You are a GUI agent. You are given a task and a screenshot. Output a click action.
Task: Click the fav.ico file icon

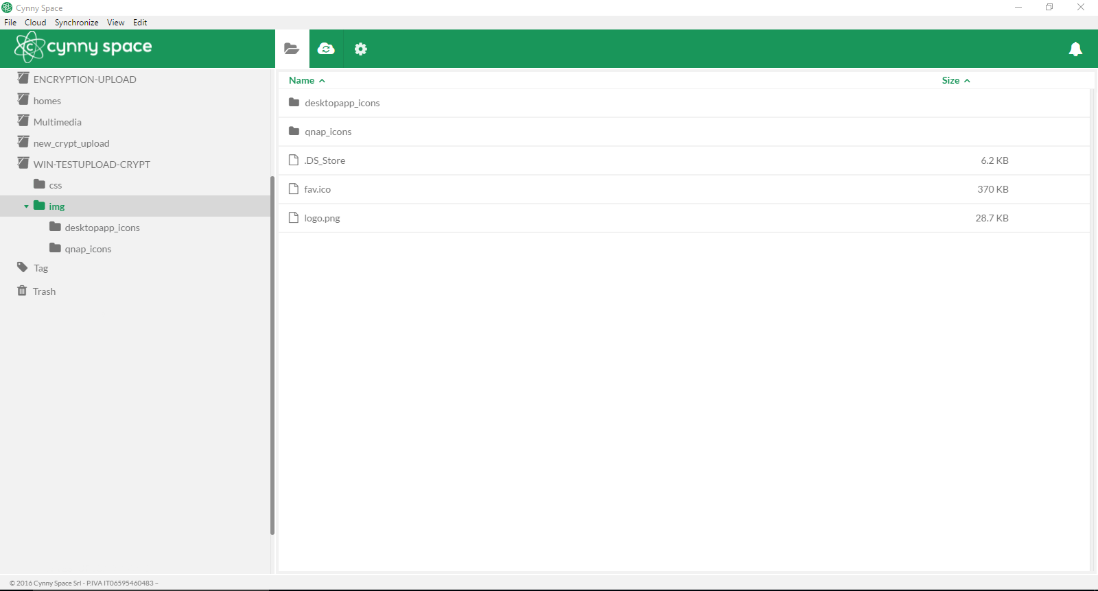[x=294, y=189]
